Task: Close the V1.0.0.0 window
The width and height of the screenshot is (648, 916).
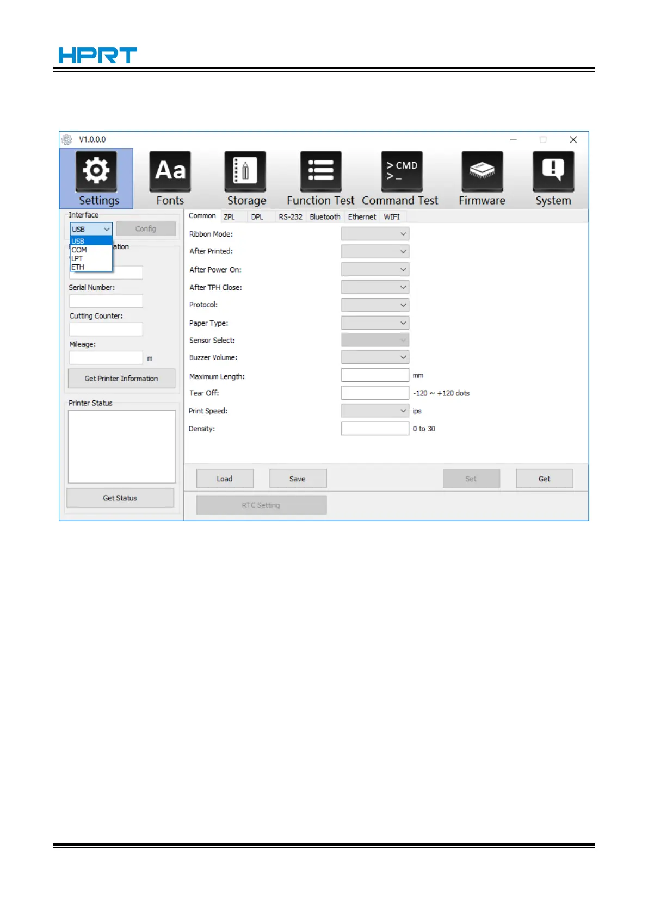Action: (x=573, y=140)
